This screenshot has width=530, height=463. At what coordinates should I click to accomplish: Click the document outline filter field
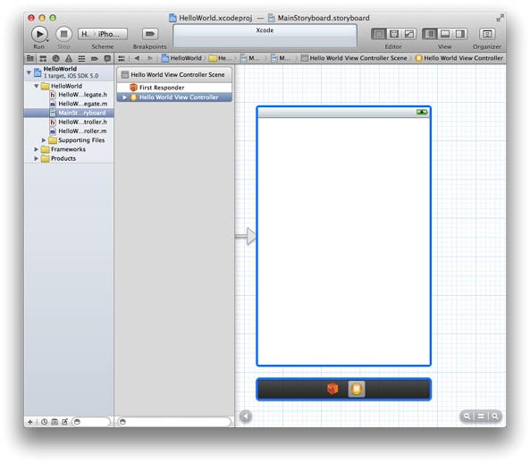tap(174, 422)
